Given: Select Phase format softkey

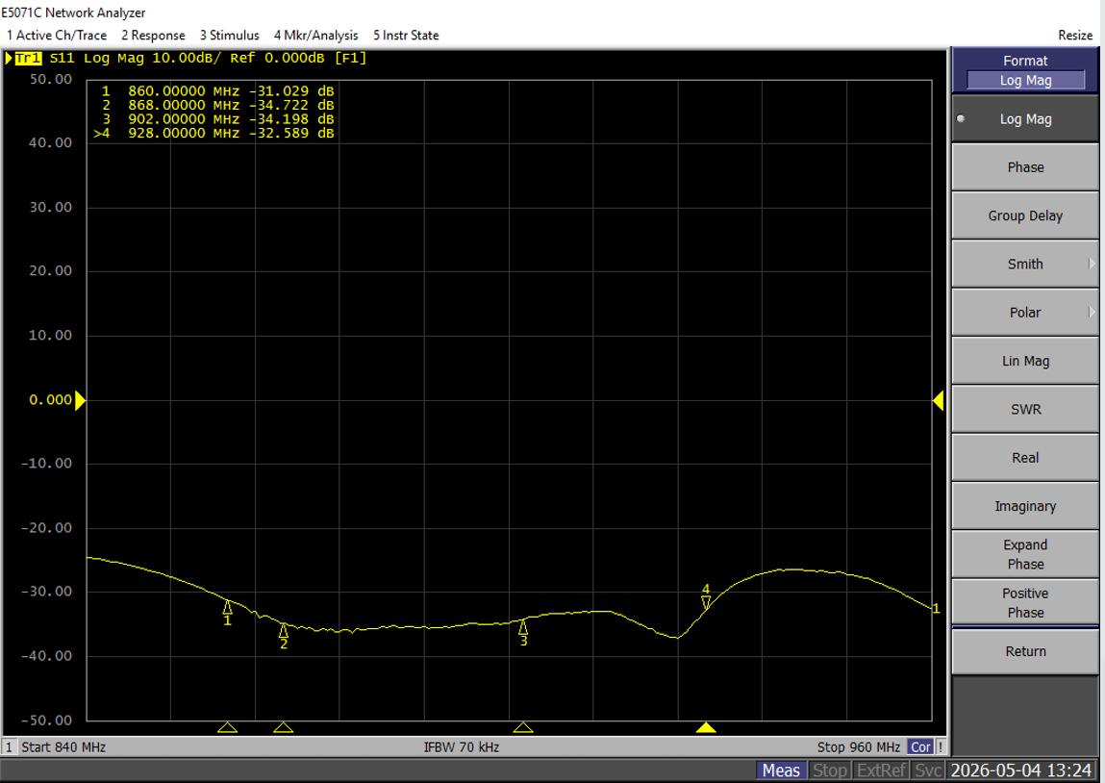Looking at the screenshot, I should point(1025,167).
